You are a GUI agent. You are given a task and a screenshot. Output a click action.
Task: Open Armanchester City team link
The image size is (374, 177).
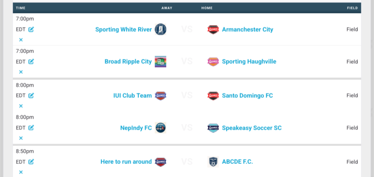(x=247, y=29)
